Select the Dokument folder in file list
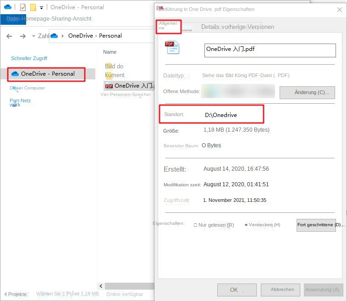 (x=115, y=75)
